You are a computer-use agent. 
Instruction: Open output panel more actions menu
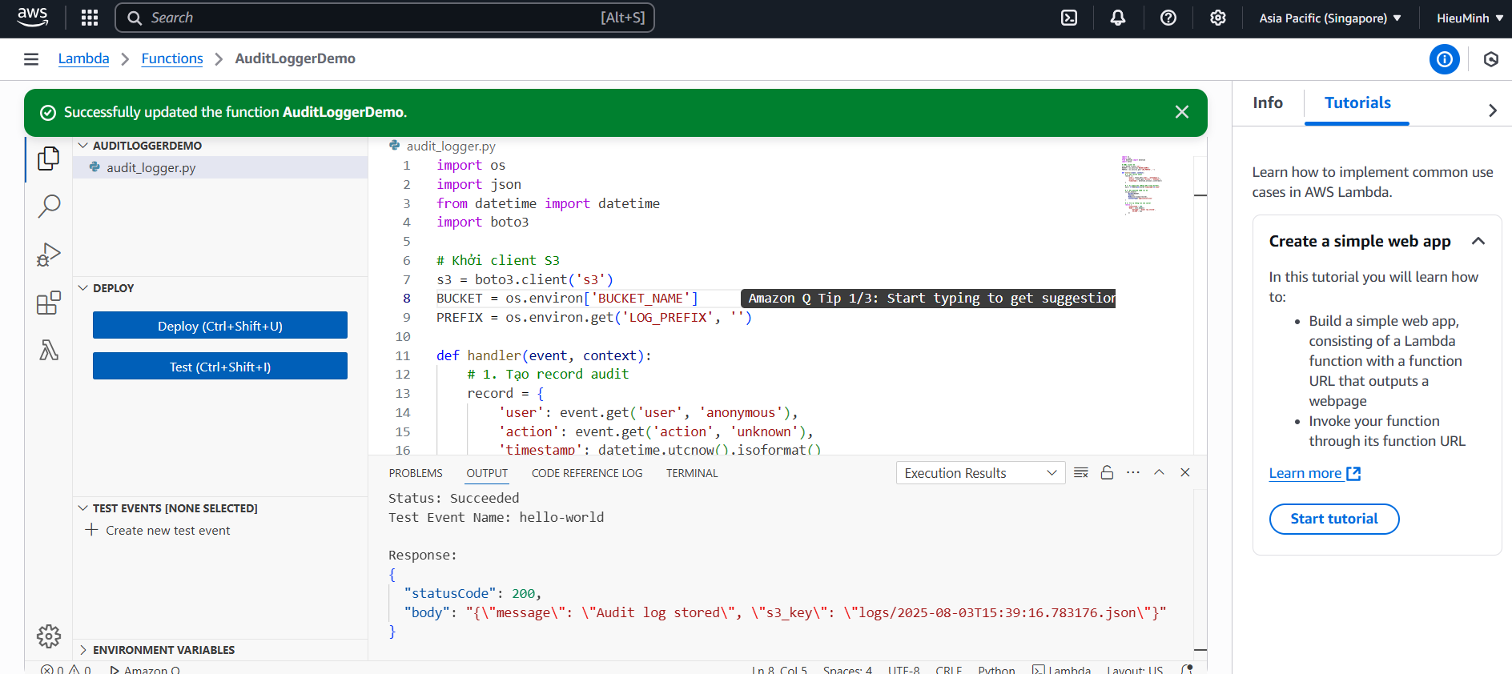1132,472
